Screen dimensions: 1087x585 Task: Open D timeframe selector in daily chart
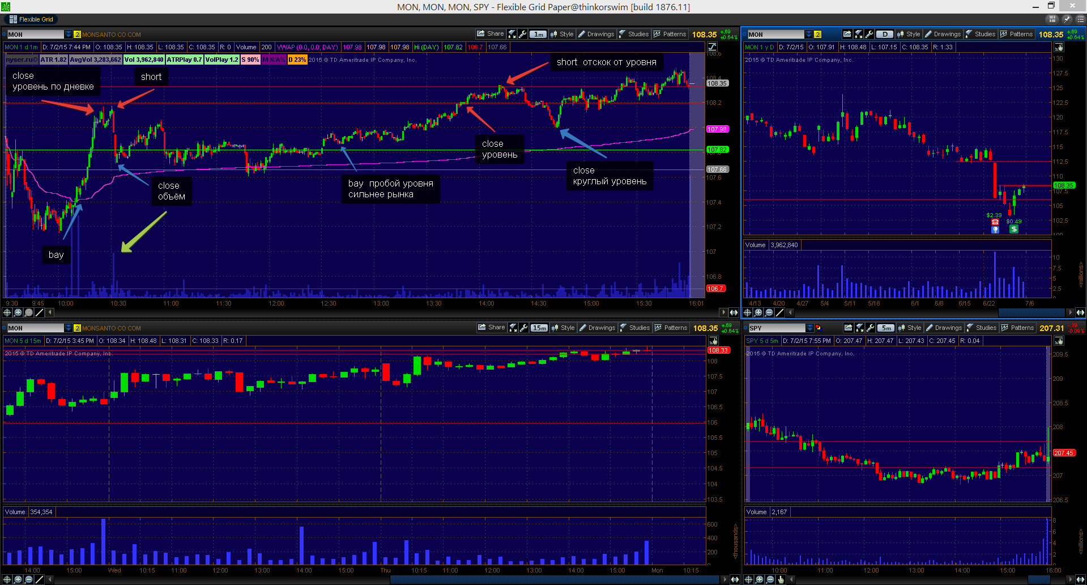point(885,34)
